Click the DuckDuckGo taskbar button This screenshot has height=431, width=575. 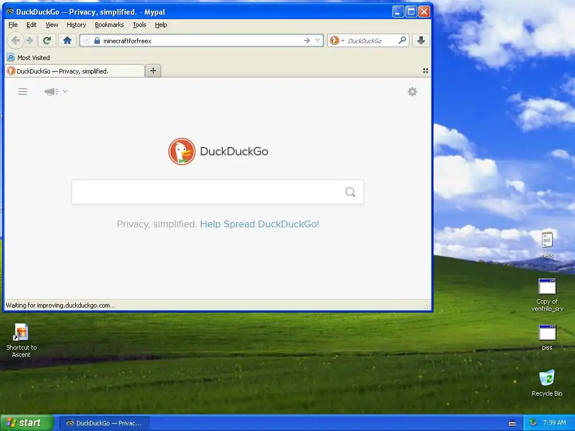pos(104,423)
